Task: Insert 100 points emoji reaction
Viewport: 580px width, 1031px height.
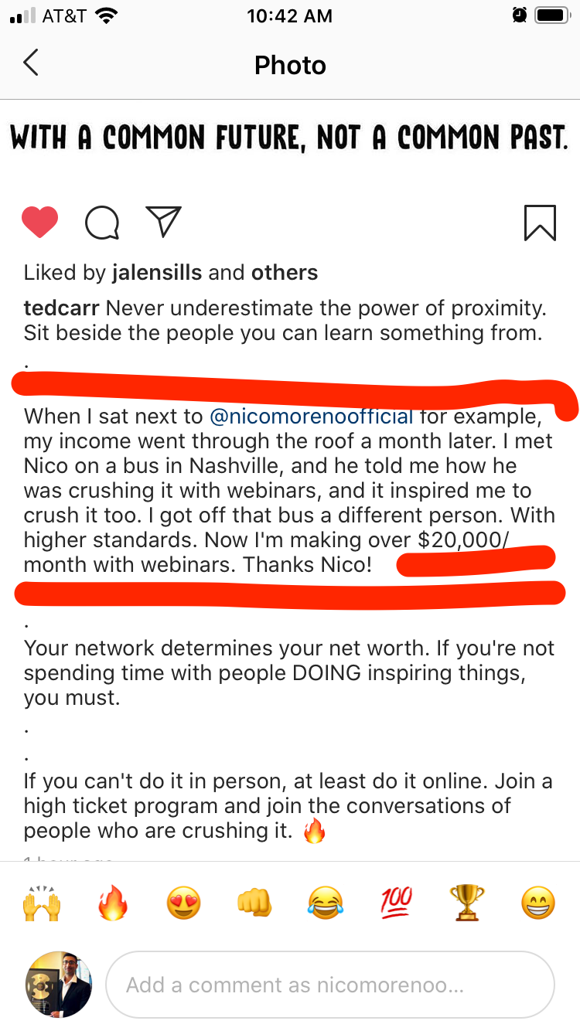Action: (x=396, y=903)
